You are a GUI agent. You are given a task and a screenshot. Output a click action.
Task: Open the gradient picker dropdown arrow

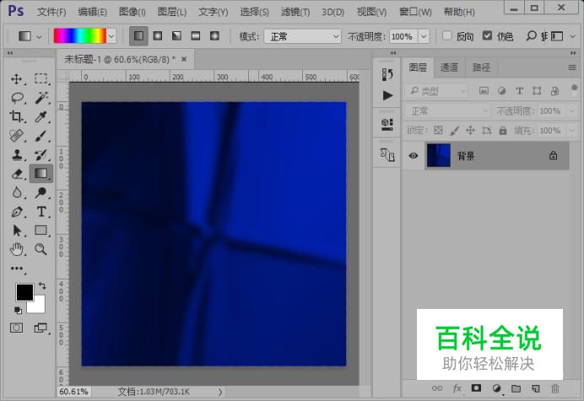111,36
